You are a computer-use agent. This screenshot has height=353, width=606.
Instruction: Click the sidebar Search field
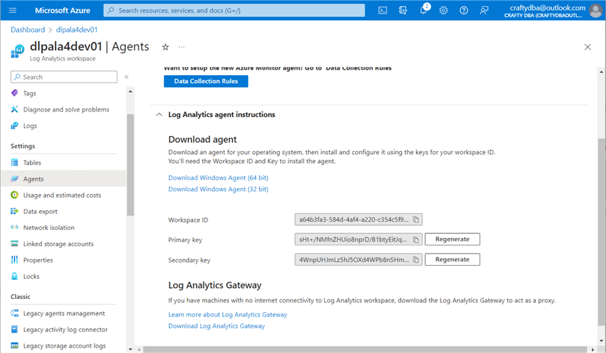[x=64, y=76]
